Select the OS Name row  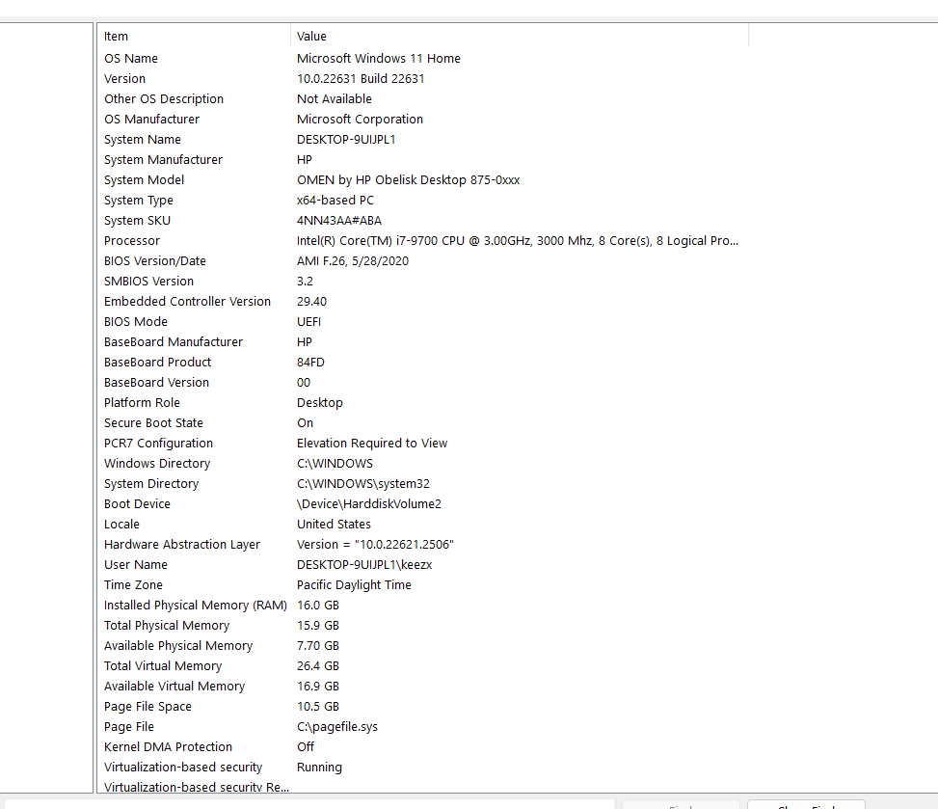(x=193, y=58)
